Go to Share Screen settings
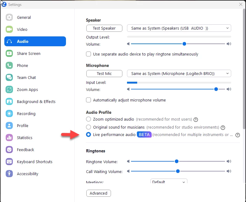Image resolution: width=246 pixels, height=202 pixels. [x=35, y=53]
